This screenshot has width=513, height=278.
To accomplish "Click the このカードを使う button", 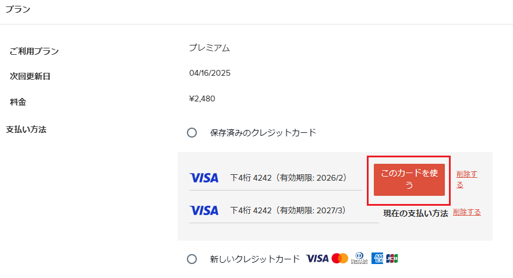I will click(409, 180).
